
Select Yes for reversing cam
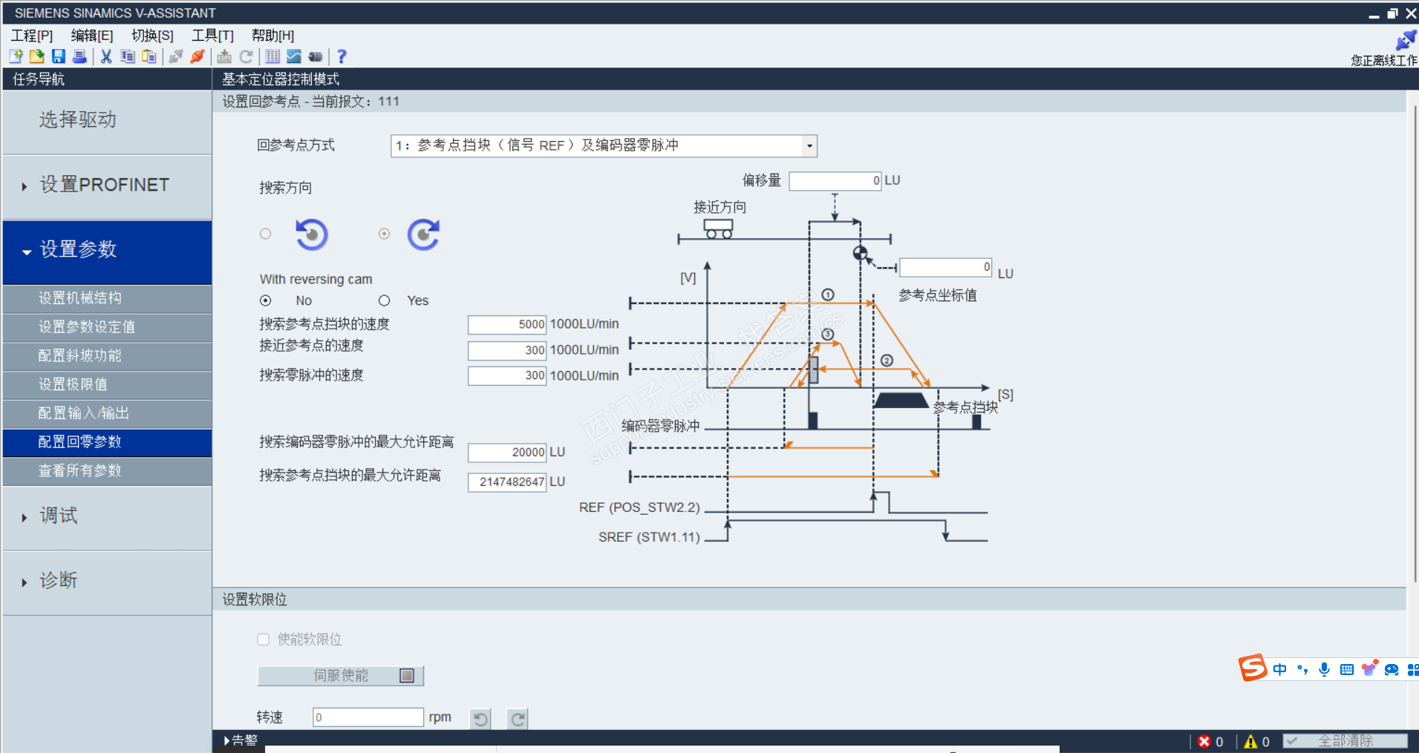point(384,300)
